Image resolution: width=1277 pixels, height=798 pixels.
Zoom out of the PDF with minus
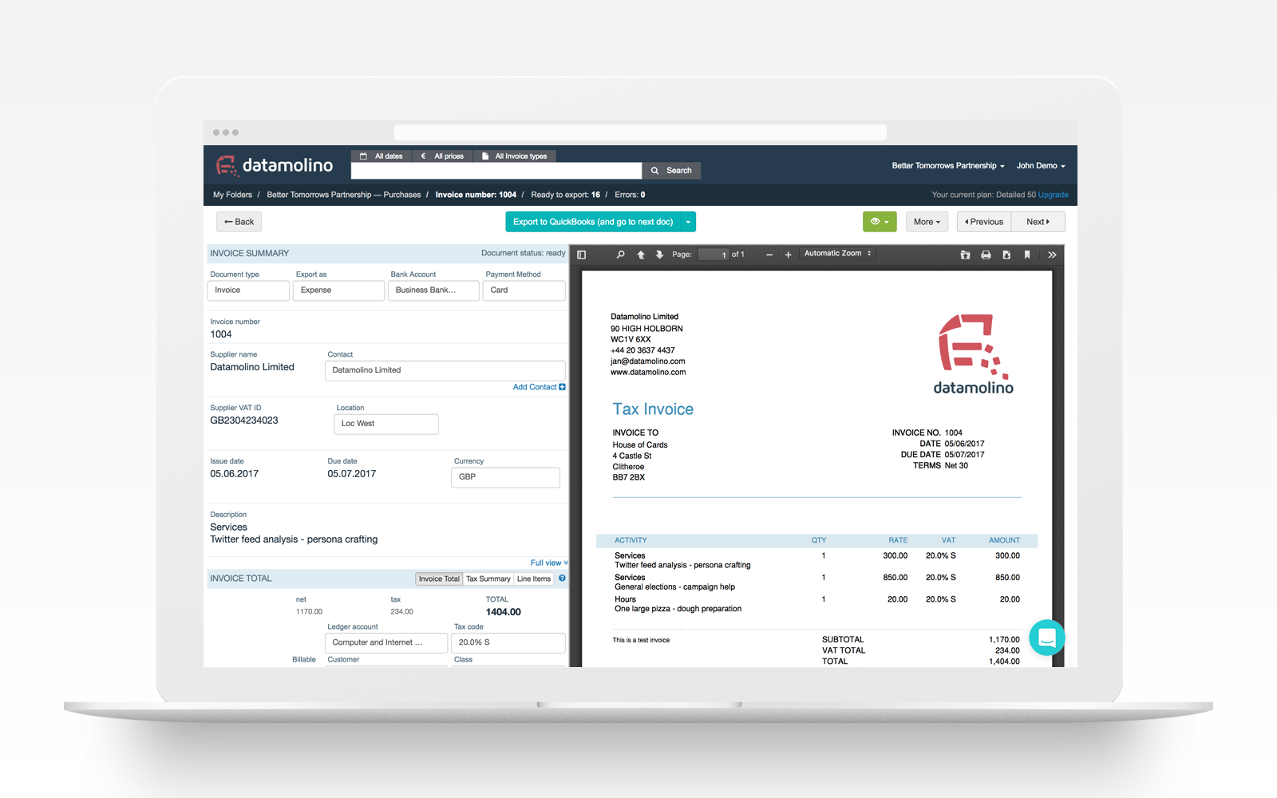(x=769, y=255)
